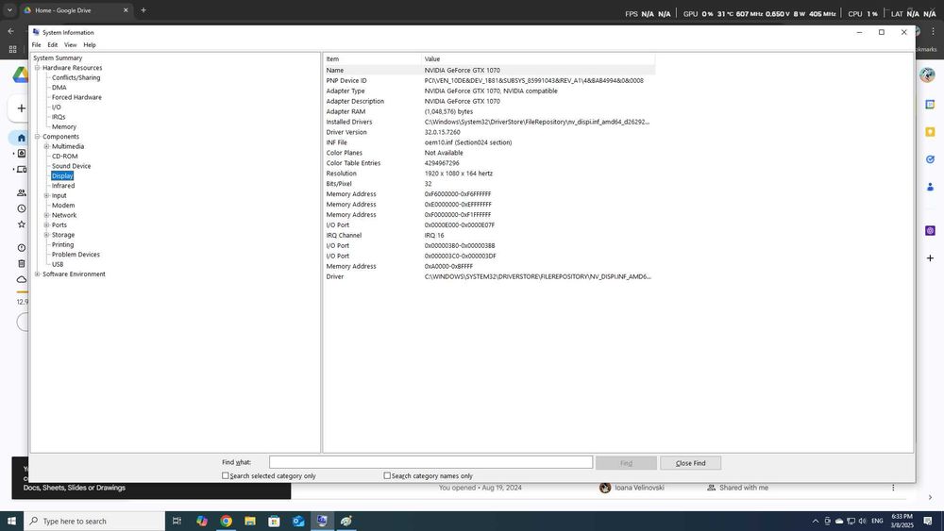Open the Edit menu

(52, 45)
